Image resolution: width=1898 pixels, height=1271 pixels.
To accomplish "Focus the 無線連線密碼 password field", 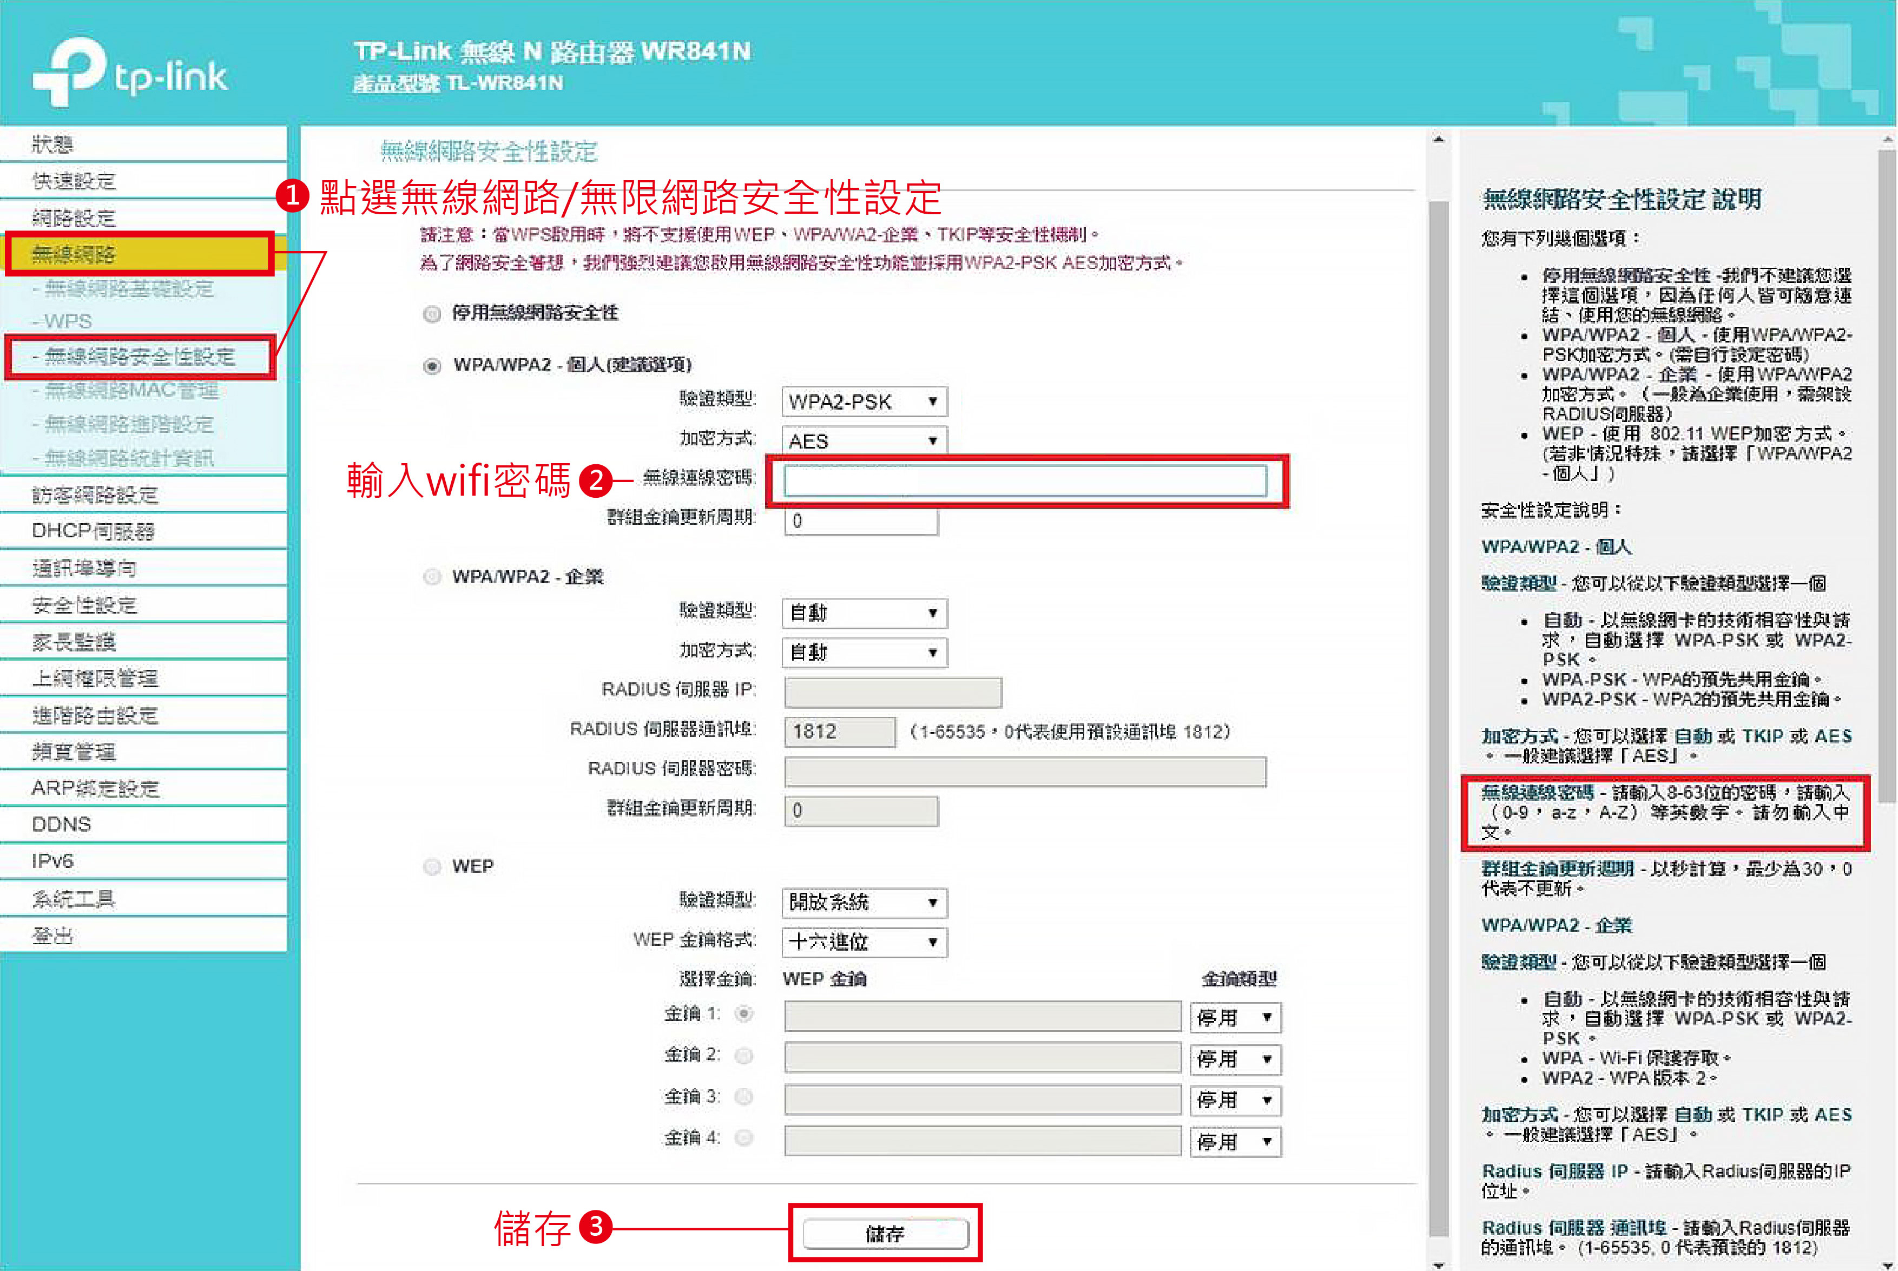I will coord(1025,480).
